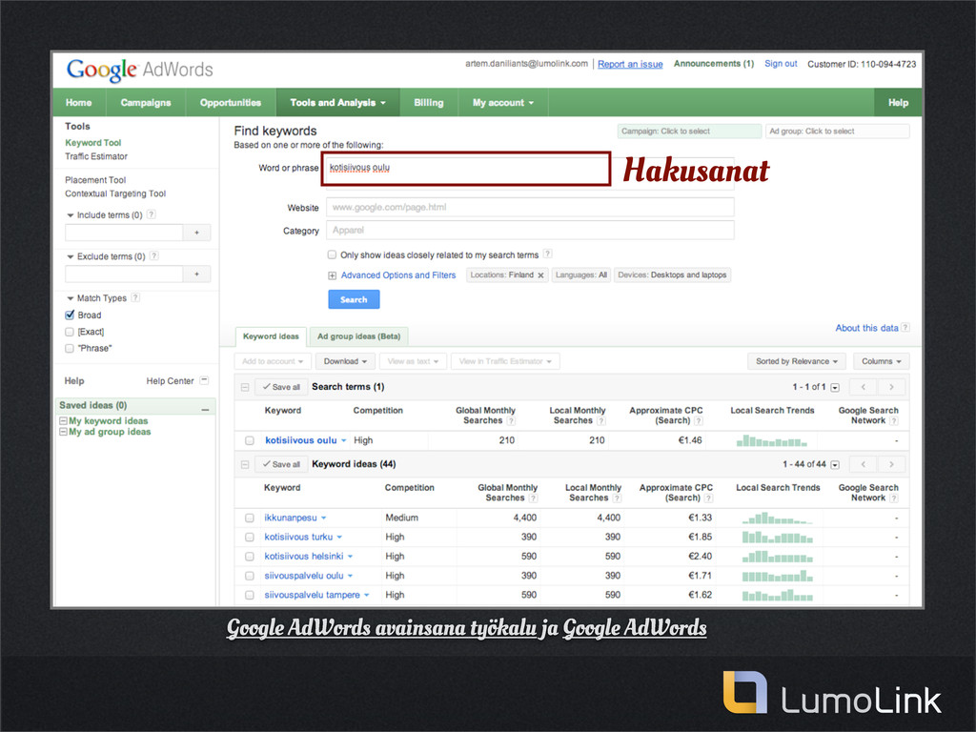
Task: Select the kotisiivous helsinki row checkbox
Action: coord(250,557)
